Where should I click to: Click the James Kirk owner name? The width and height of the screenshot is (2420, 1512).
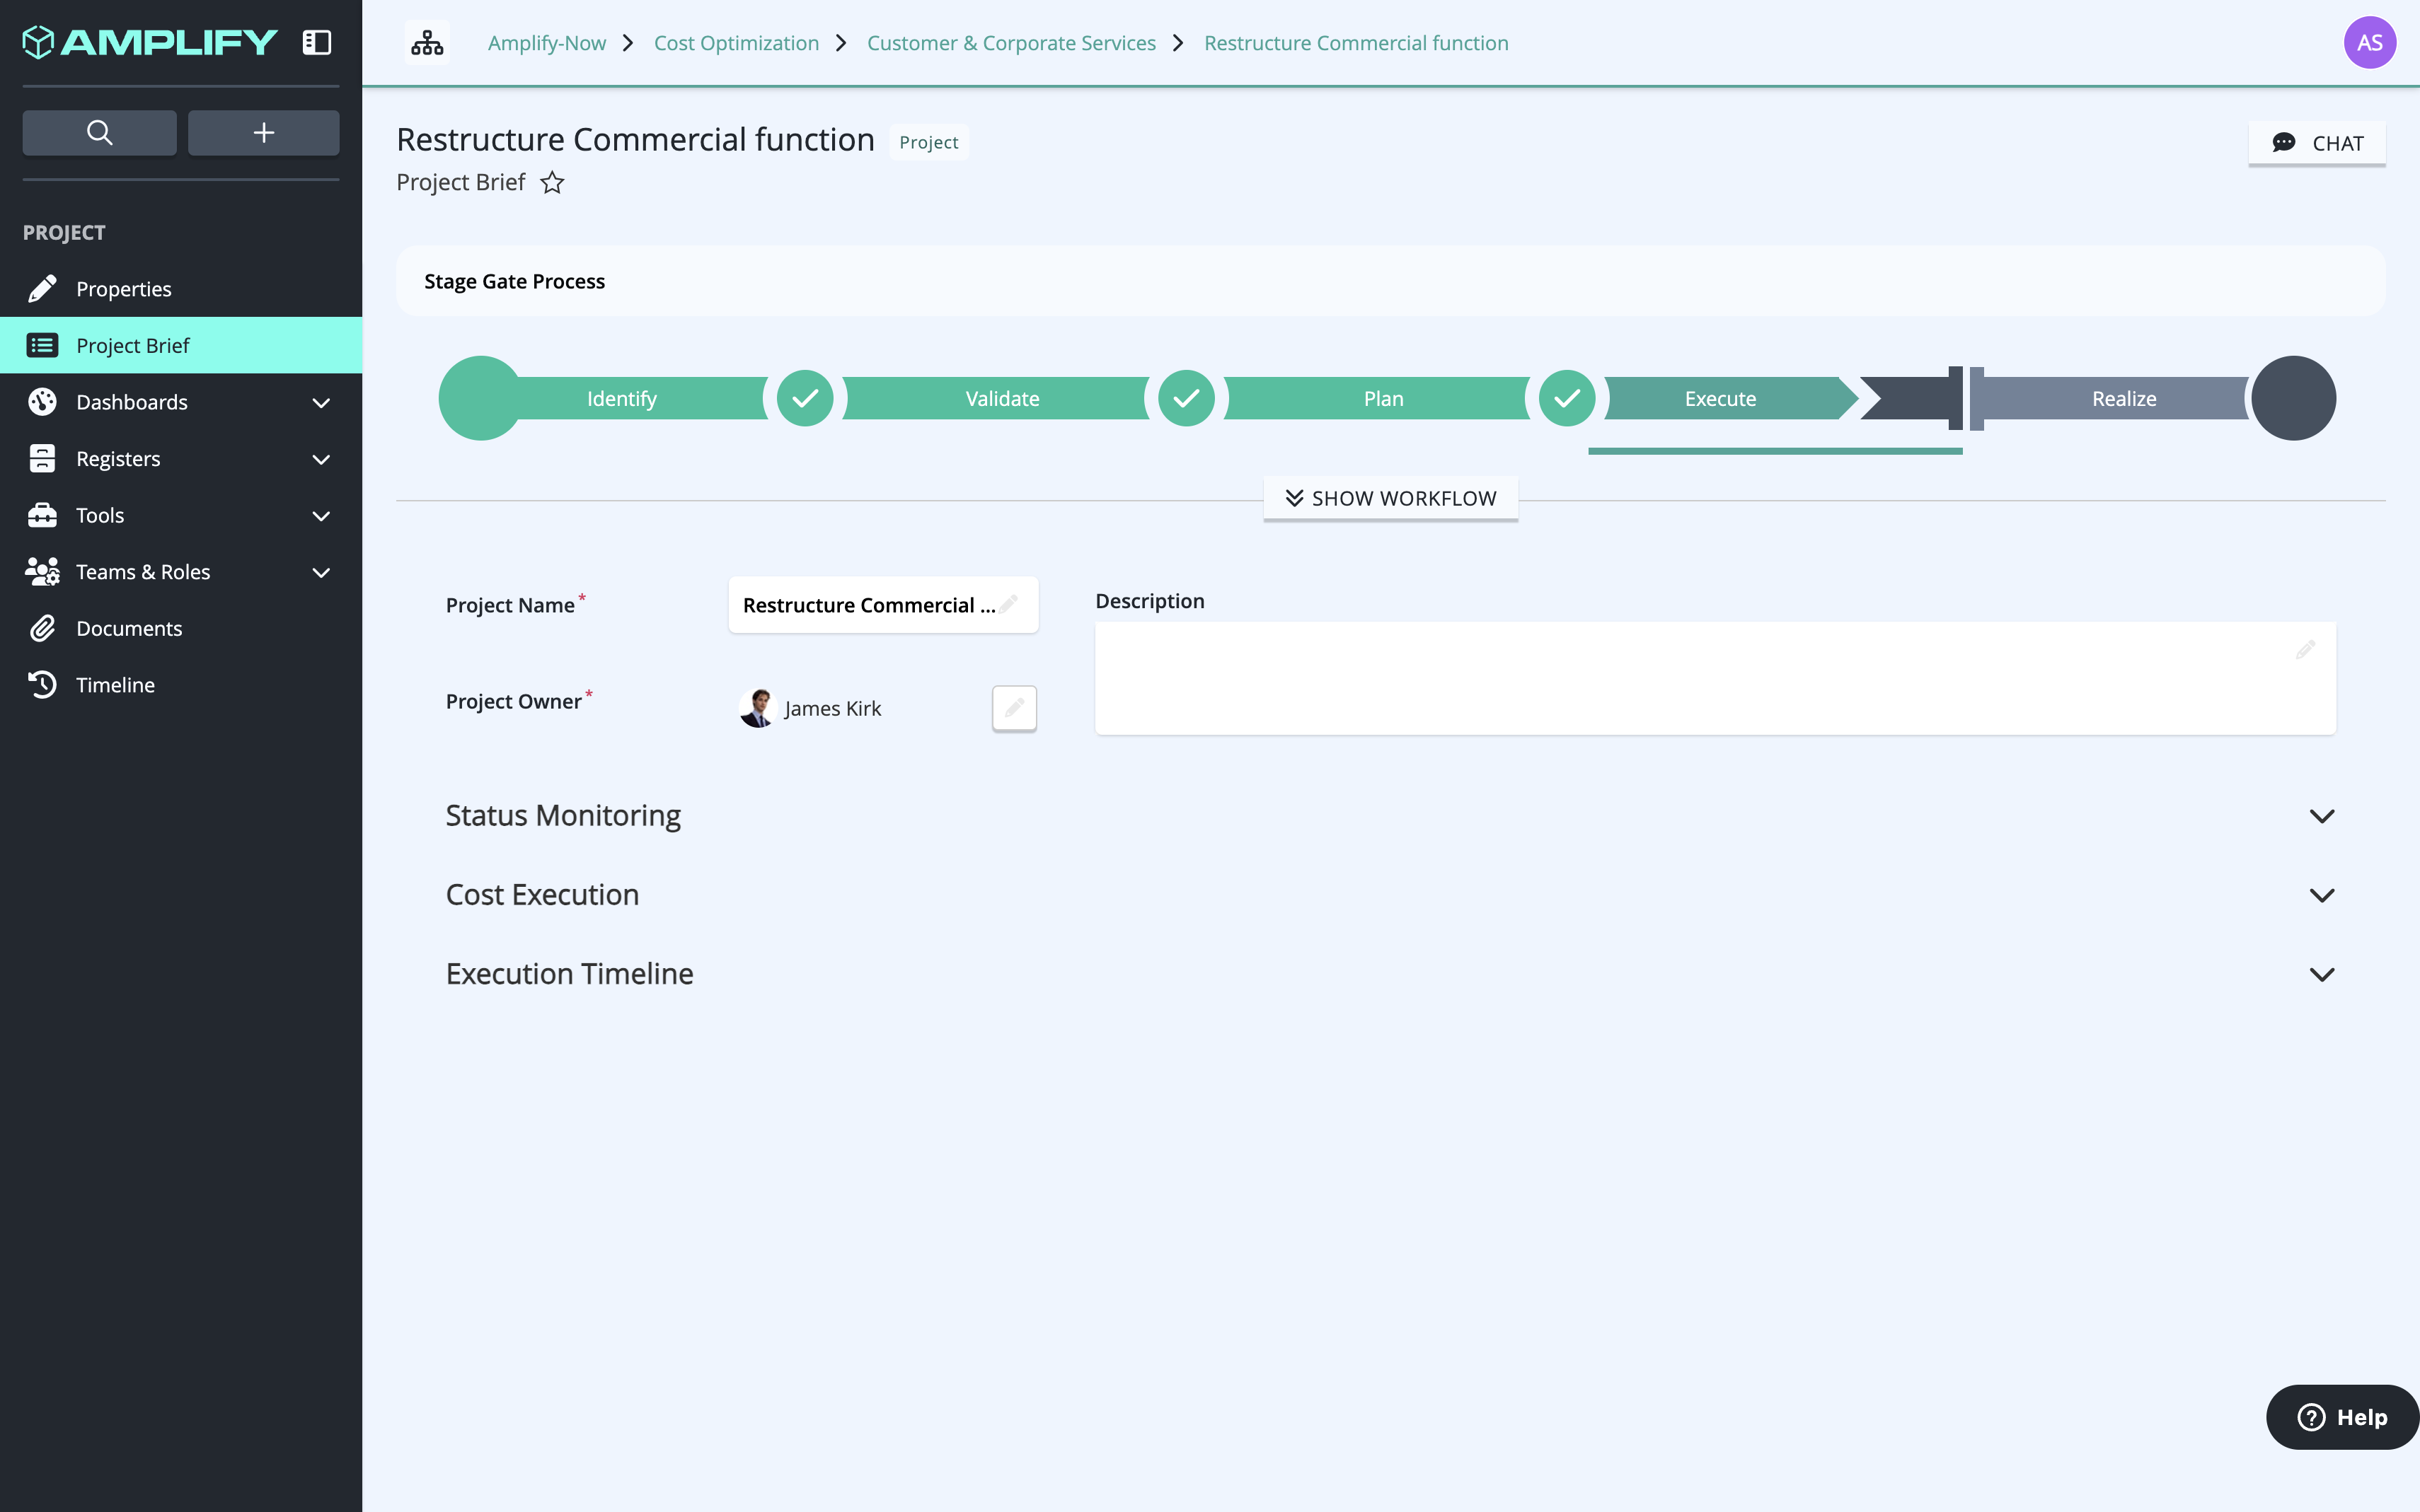(832, 708)
